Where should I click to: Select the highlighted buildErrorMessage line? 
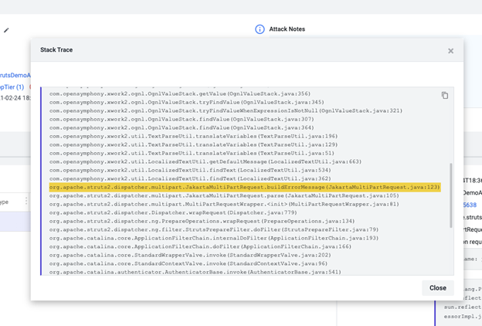(244, 187)
